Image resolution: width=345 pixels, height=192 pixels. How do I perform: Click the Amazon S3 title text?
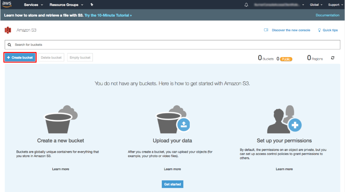pos(26,30)
